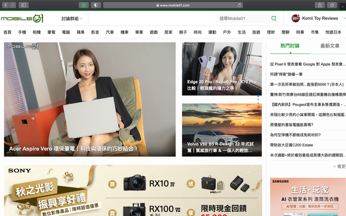This screenshot has height=216, width=346.
Task: Open the 旅遊 category
Action: 256,32
